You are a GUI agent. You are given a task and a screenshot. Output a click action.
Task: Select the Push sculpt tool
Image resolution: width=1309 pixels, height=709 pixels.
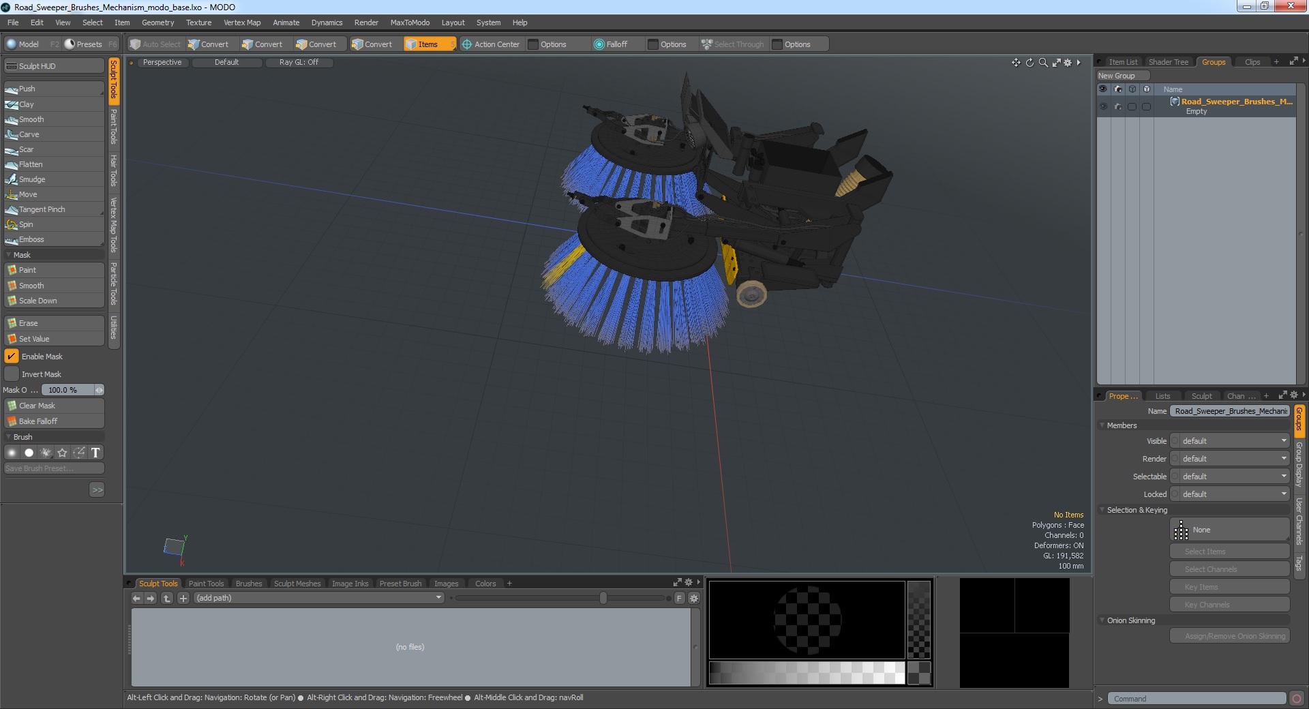point(54,89)
